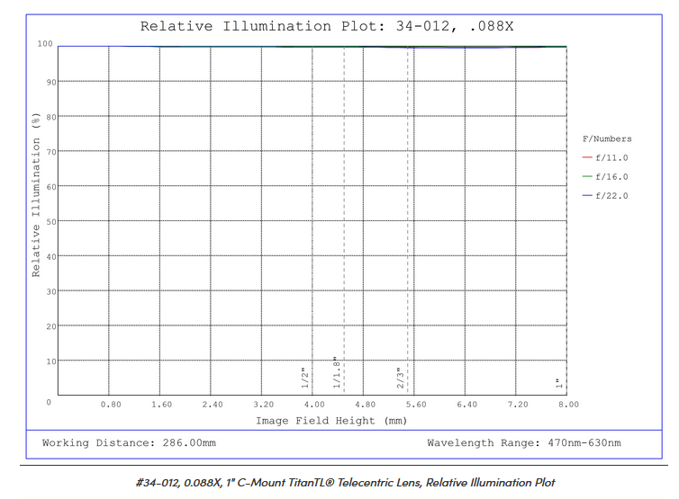Click the blue f/22.0 legend line
The image size is (679, 499).
click(587, 195)
